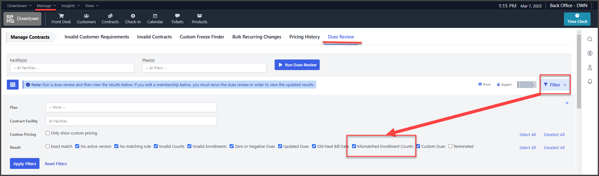The width and height of the screenshot is (599, 176).
Task: Check the Exact match checkbox
Action: pos(48,146)
